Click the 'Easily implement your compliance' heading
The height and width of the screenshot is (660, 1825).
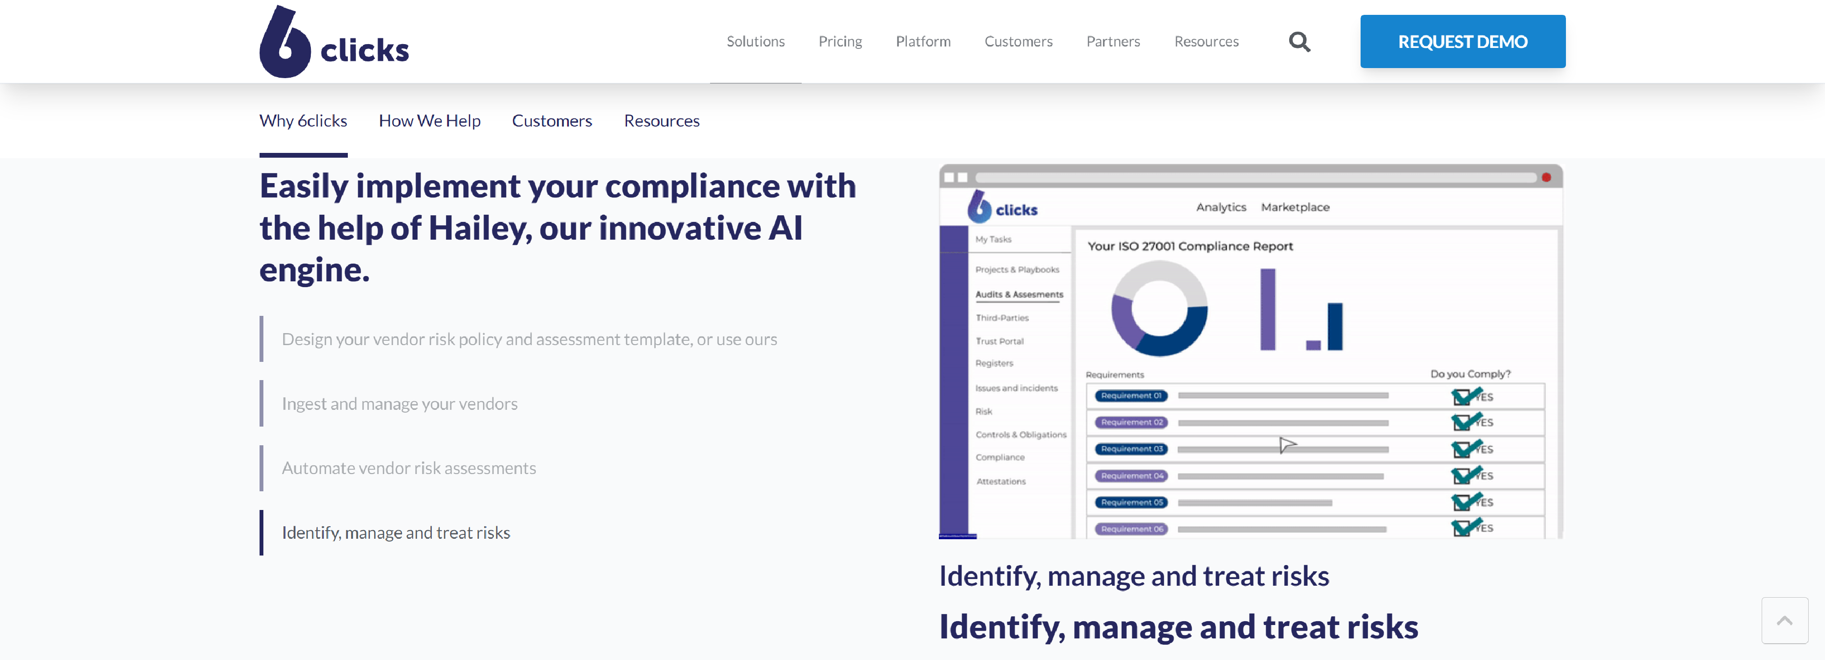coord(557,227)
